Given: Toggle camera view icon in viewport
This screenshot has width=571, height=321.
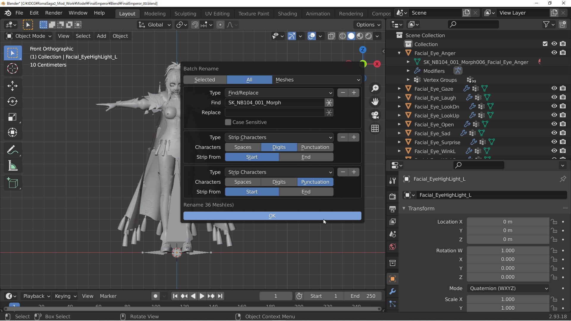Looking at the screenshot, I should click(x=375, y=115).
